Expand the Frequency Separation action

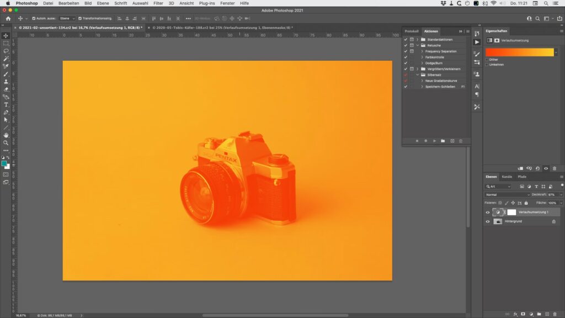click(x=422, y=51)
